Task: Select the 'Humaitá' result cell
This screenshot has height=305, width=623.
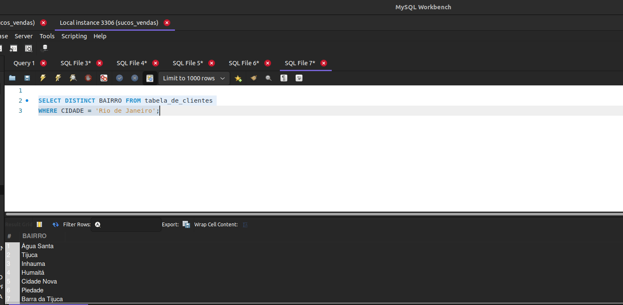Action: click(x=33, y=273)
